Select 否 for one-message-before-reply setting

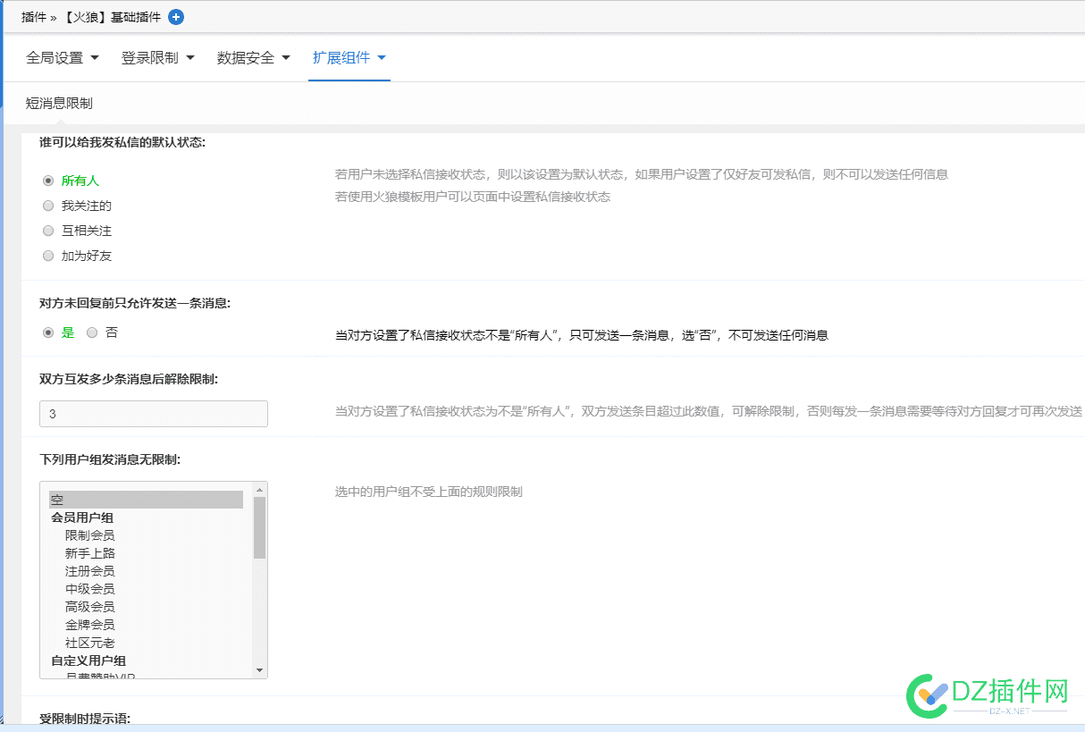tap(92, 332)
